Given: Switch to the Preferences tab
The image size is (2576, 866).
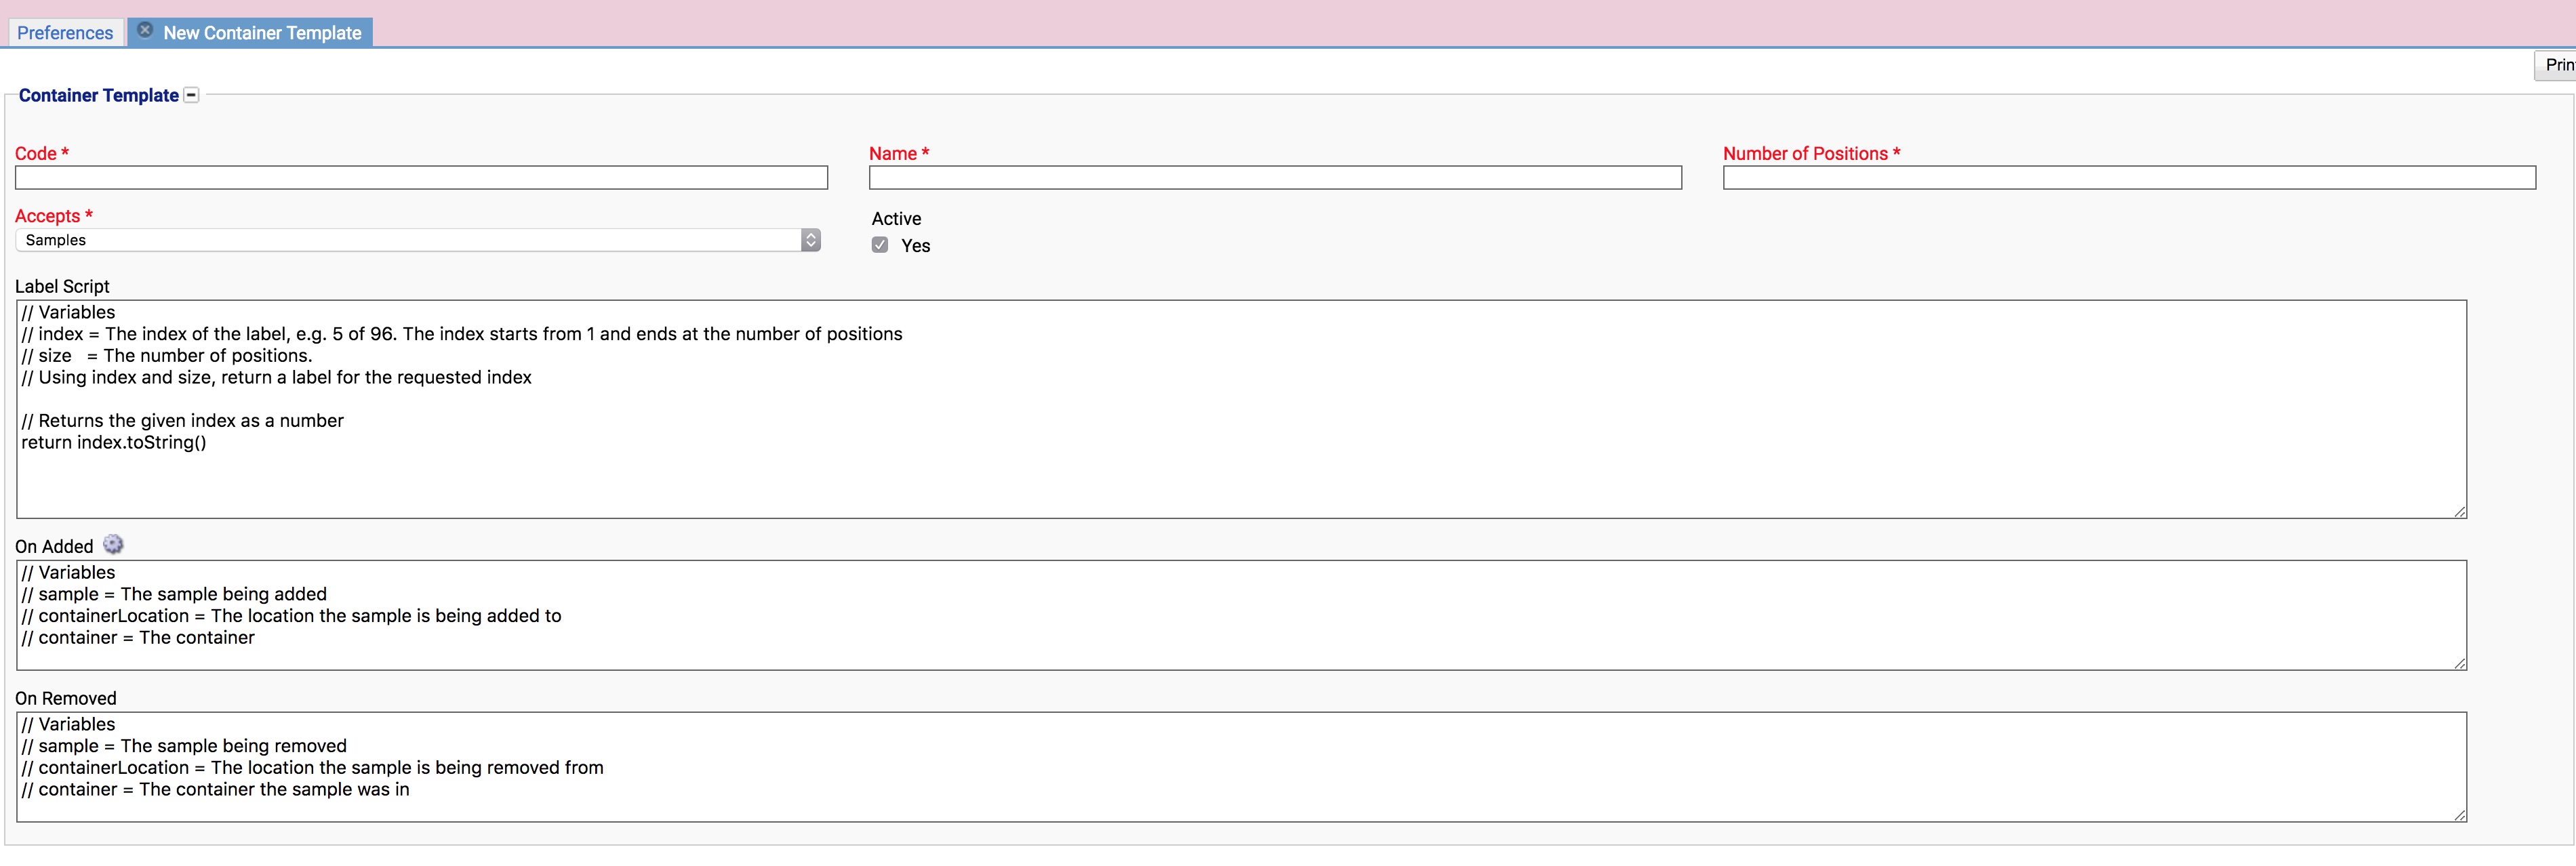Looking at the screenshot, I should pos(65,33).
